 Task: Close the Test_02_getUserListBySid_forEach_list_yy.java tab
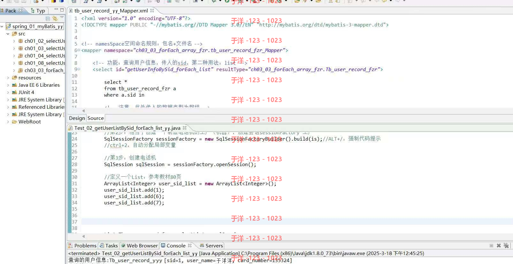184,128
